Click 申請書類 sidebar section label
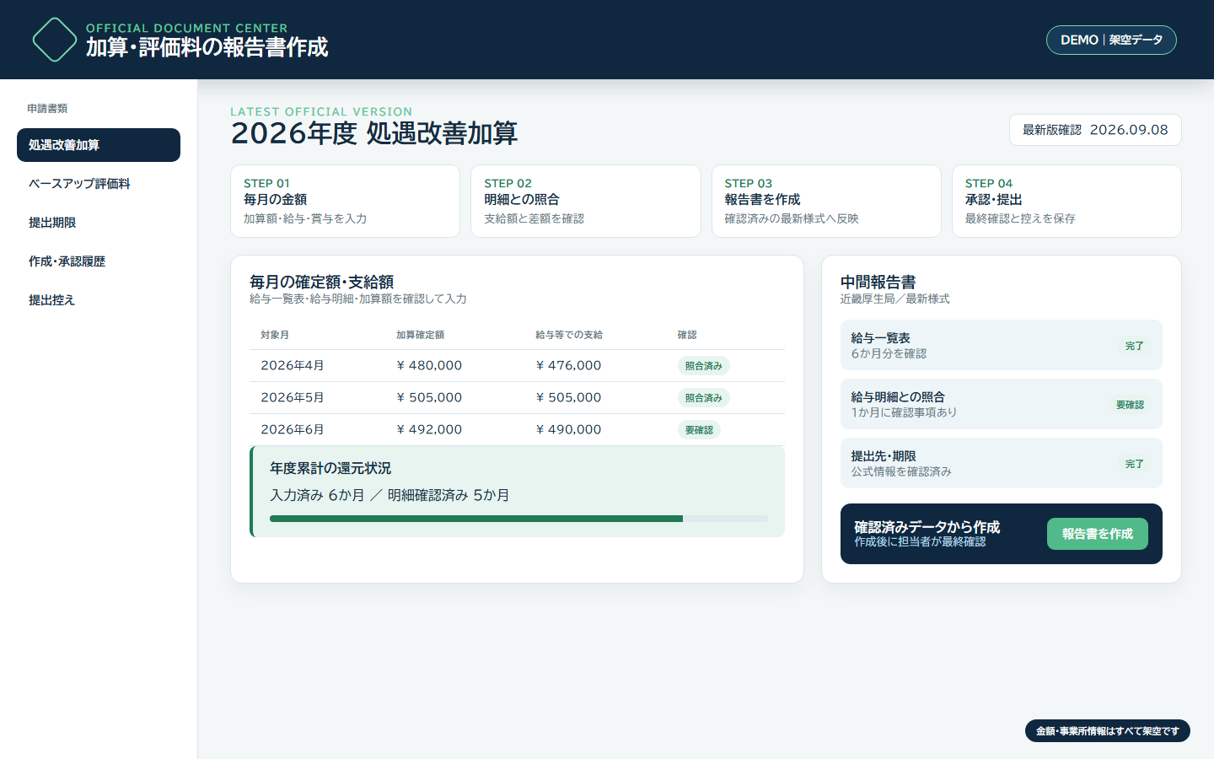This screenshot has height=759, width=1214. coord(47,108)
